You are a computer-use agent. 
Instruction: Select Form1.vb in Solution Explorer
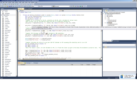110,23
